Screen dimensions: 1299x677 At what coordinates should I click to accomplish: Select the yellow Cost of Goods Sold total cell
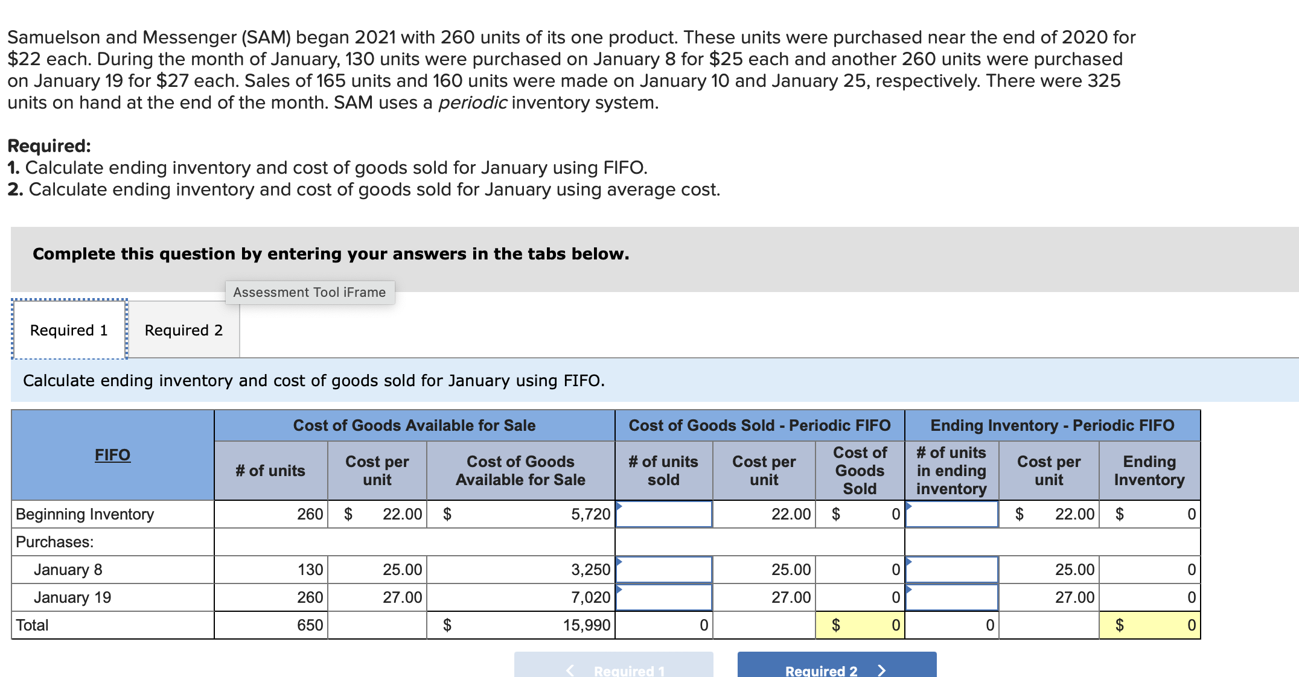860,625
